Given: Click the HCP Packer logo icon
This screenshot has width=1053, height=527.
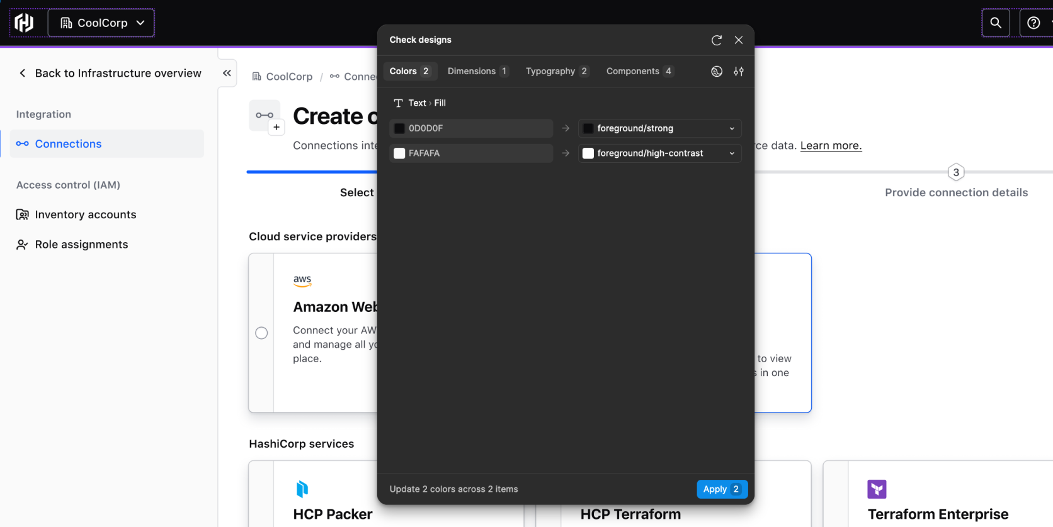Looking at the screenshot, I should (x=302, y=489).
